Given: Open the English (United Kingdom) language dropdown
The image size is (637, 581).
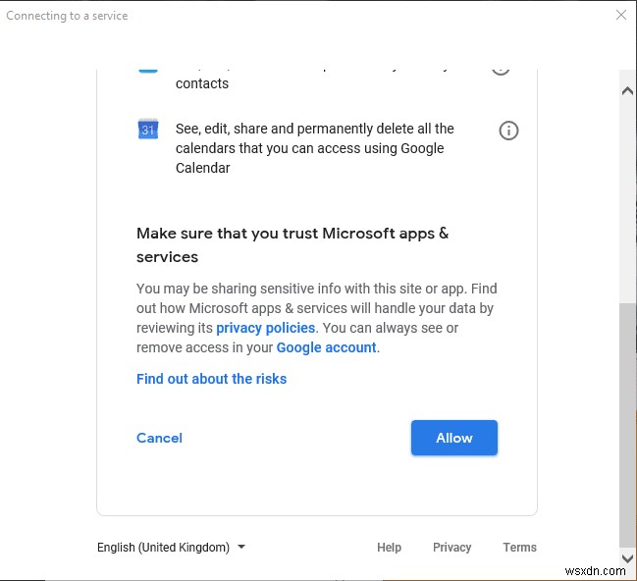Looking at the screenshot, I should [171, 547].
